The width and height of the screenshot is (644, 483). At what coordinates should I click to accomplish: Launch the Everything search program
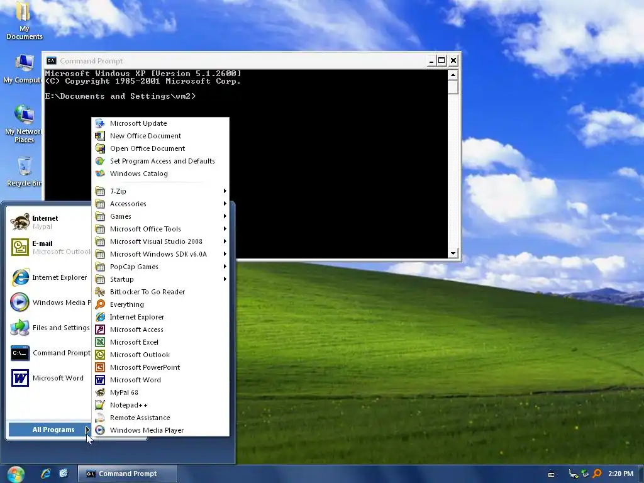(160, 304)
